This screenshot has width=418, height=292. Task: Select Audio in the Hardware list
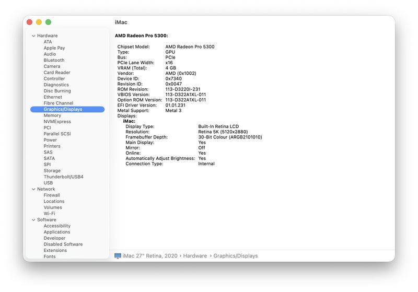coord(50,54)
